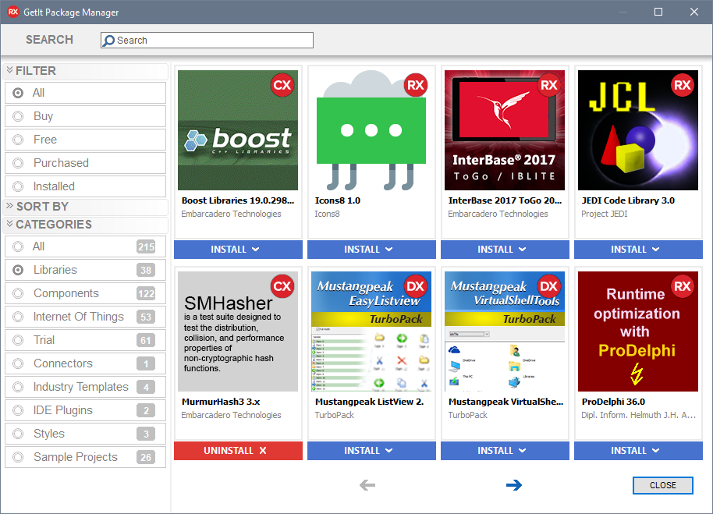The image size is (713, 514).
Task: Expand the SORT BY section
Action: click(86, 207)
